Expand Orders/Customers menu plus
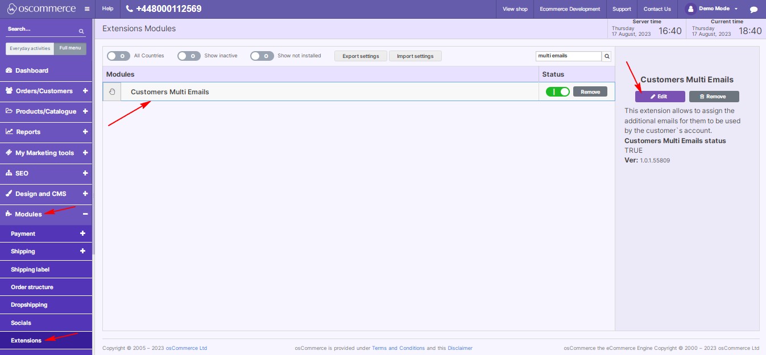 85,91
